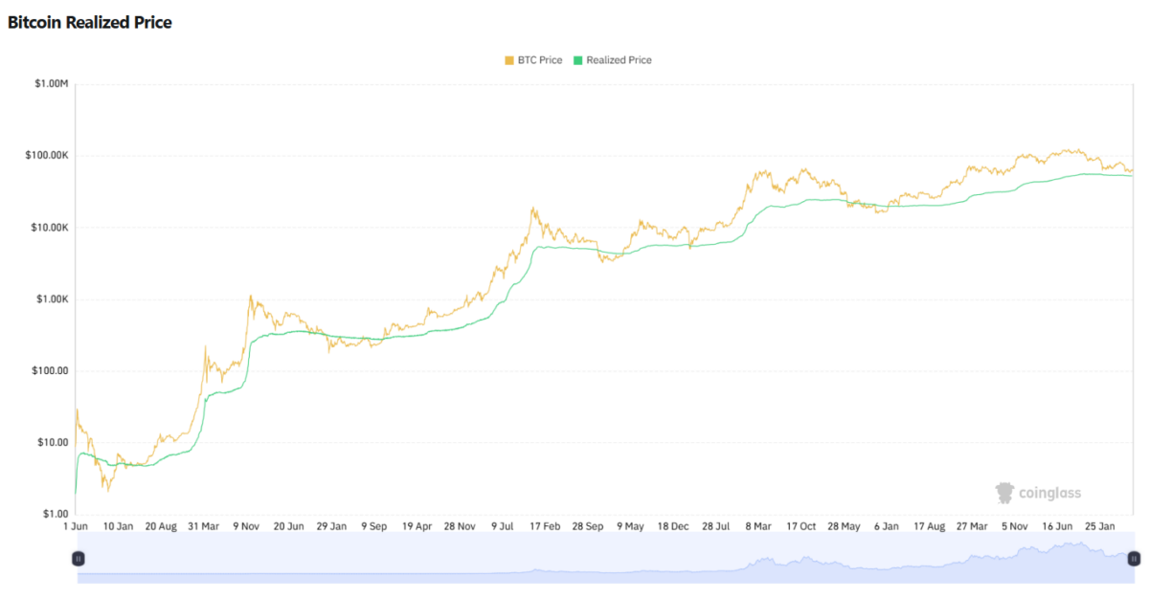
Task: Grab the left range slider handle
Action: click(x=79, y=558)
